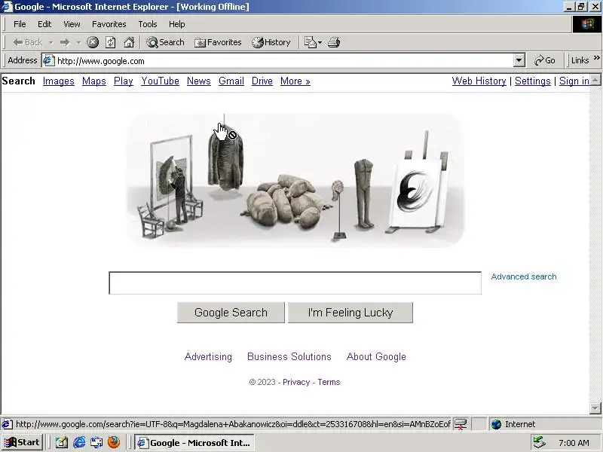Expand the Links toolbar chevron
This screenshot has height=452, width=603.
[x=596, y=58]
